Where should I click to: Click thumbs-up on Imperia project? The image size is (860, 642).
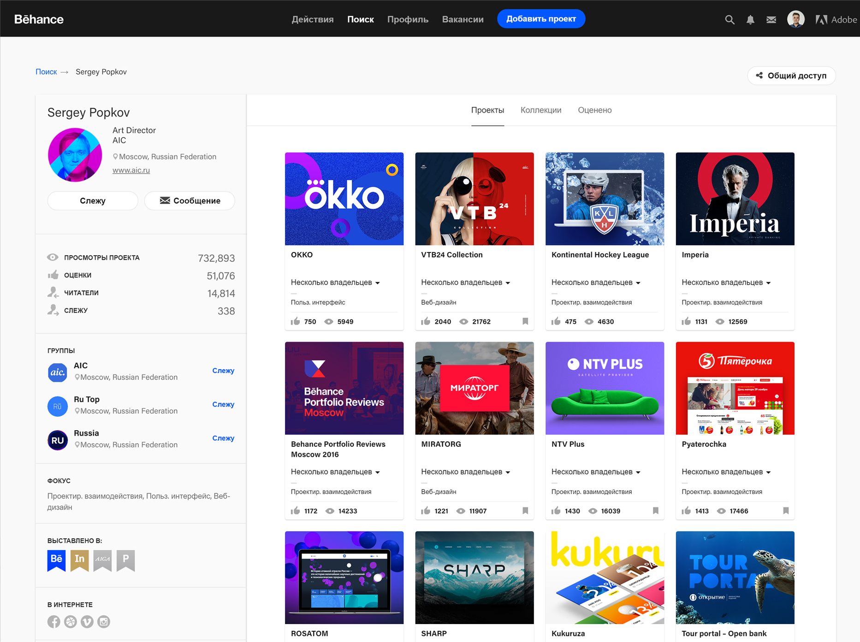point(687,321)
